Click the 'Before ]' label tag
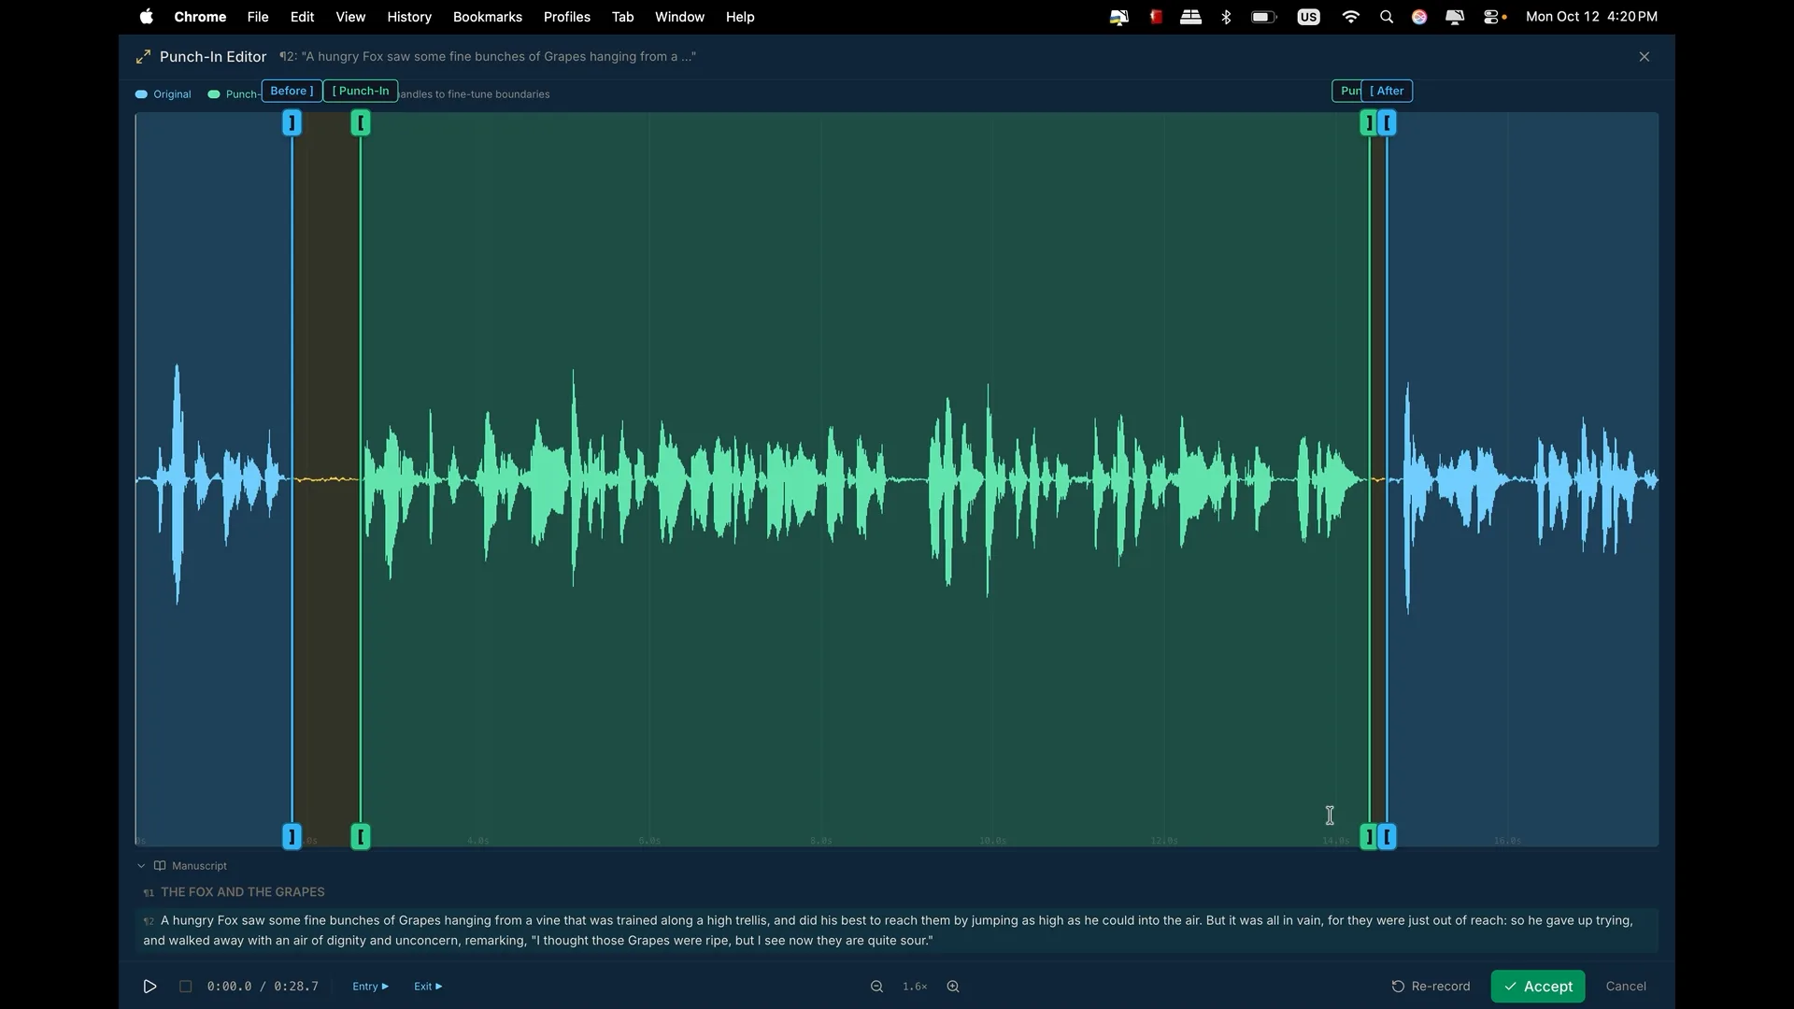The height and width of the screenshot is (1009, 1794). pyautogui.click(x=292, y=91)
